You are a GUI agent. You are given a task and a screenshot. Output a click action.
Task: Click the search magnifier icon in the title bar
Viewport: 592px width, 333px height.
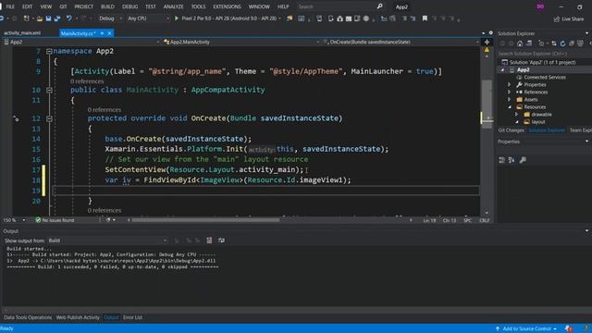379,6
